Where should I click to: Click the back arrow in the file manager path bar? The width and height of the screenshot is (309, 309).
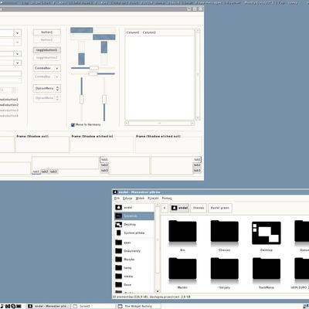click(x=165, y=208)
